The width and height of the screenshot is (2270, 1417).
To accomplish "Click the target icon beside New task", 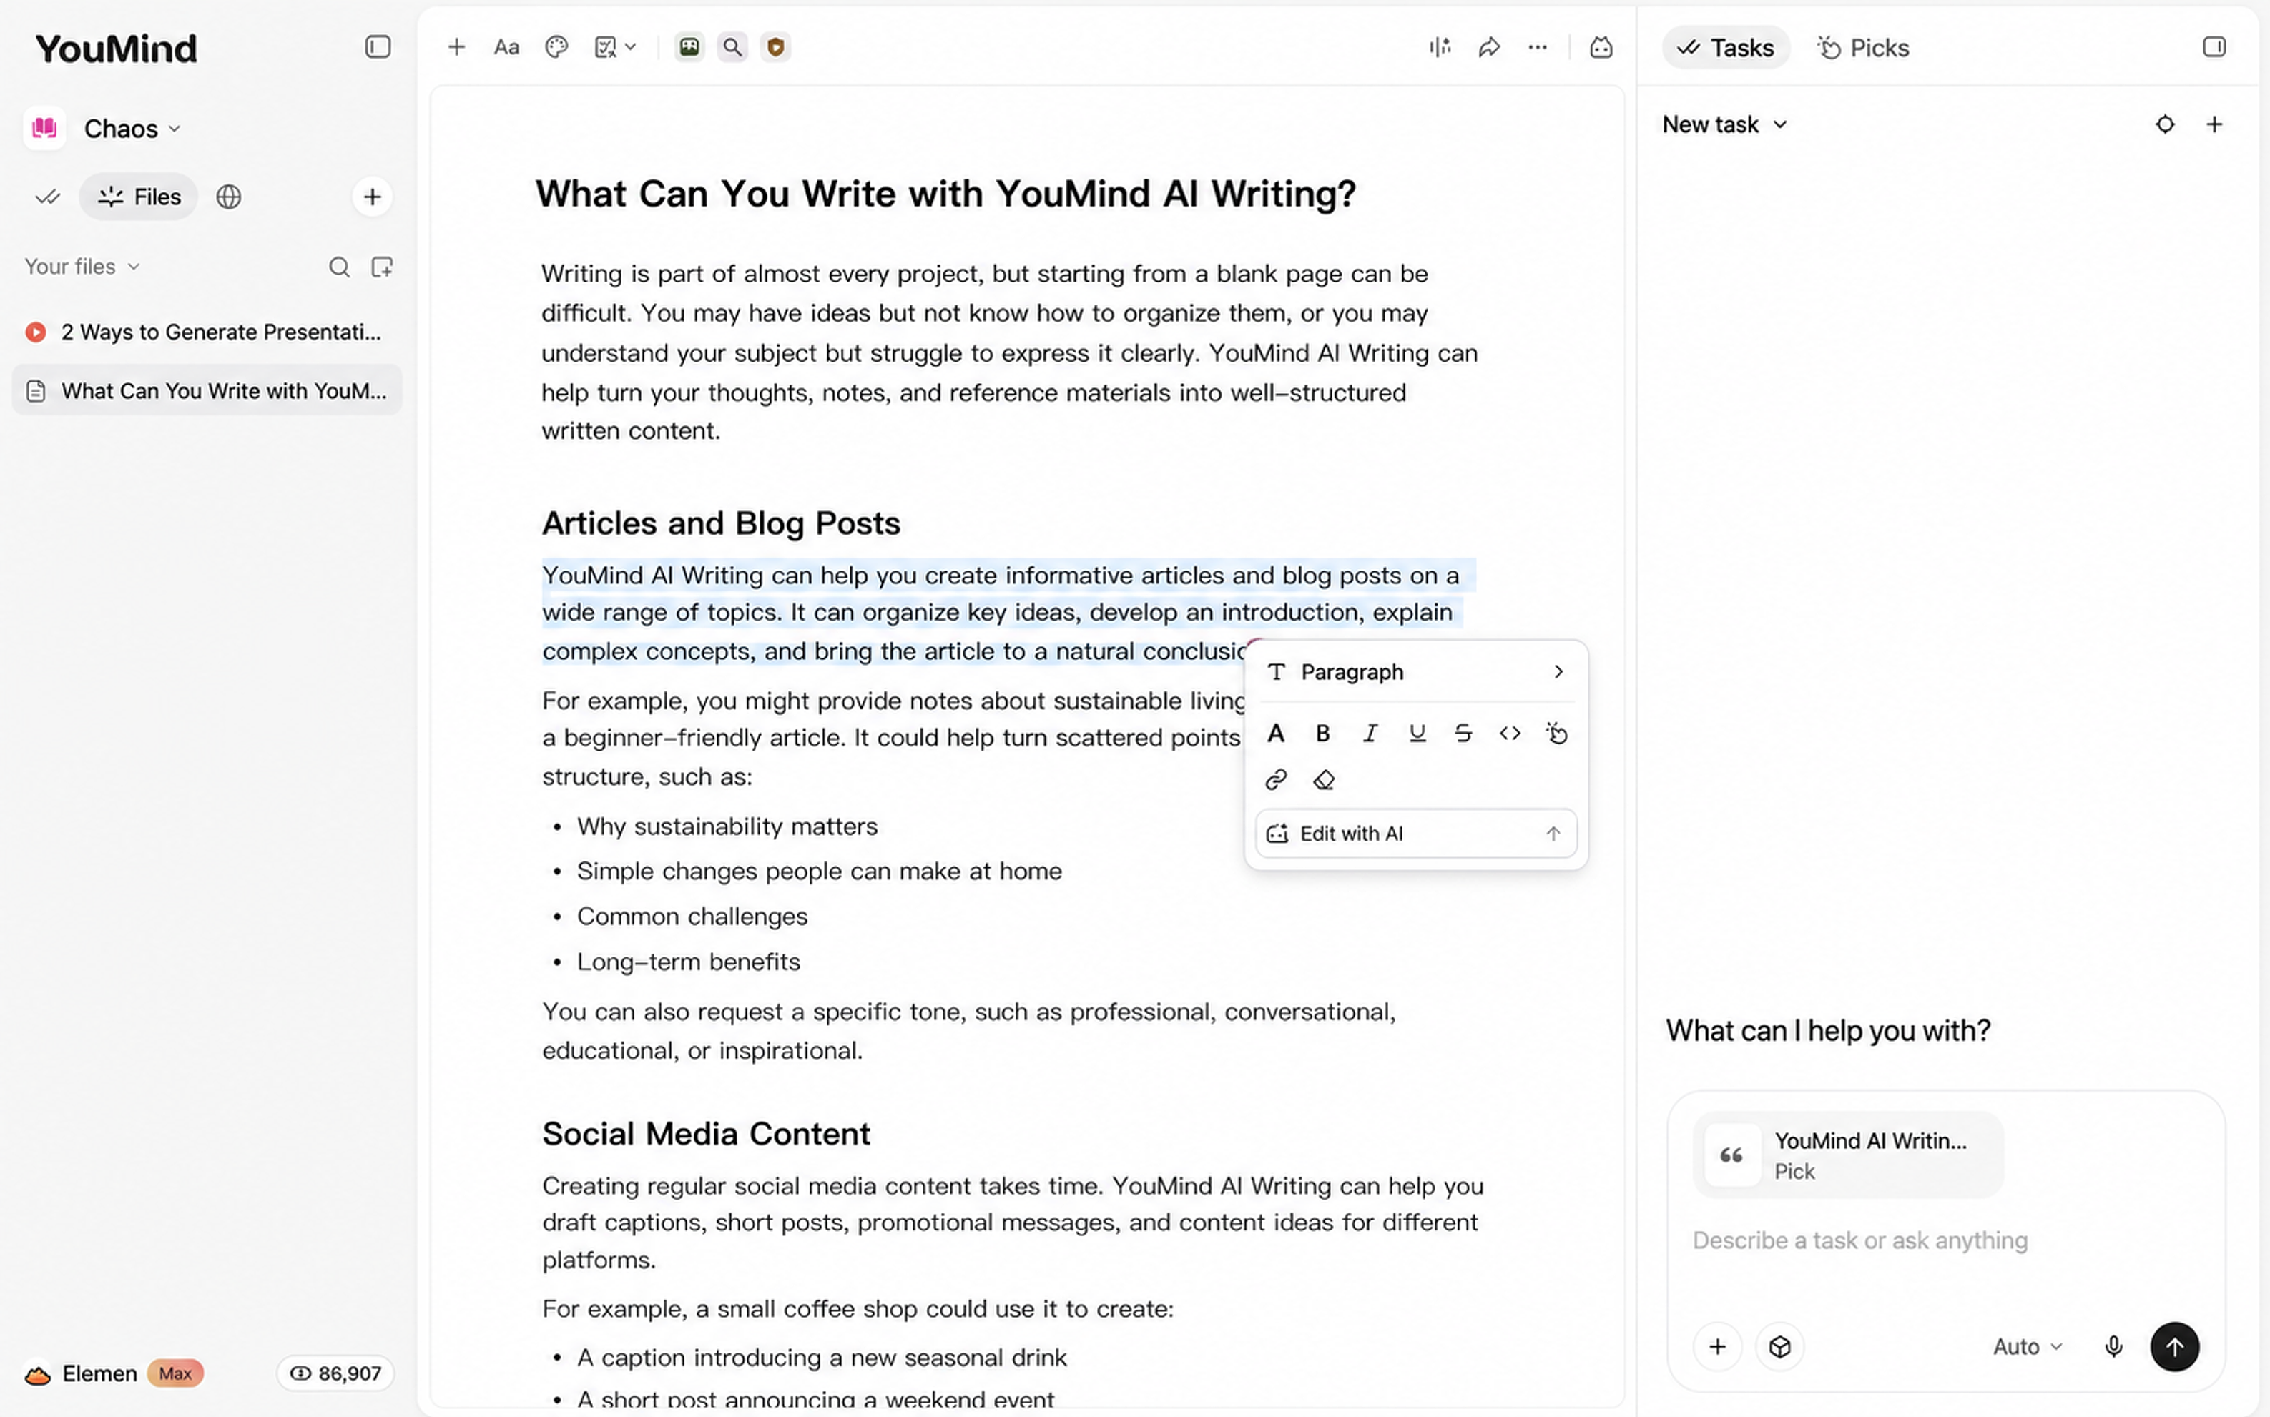I will 2165,124.
